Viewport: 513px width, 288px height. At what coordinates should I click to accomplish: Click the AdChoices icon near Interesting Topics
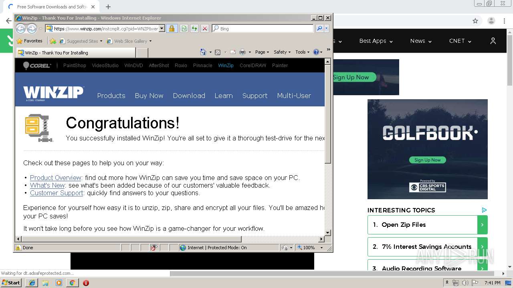click(x=484, y=210)
